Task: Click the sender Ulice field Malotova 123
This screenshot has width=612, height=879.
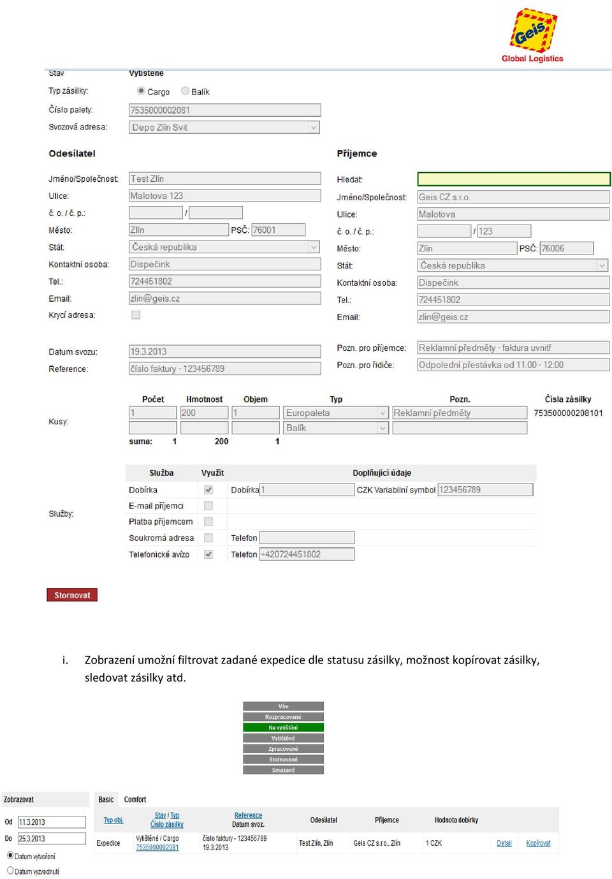Action: coord(224,196)
